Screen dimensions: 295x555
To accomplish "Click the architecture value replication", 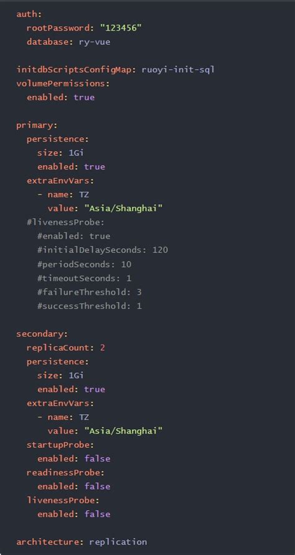I will pyautogui.click(x=118, y=542).
